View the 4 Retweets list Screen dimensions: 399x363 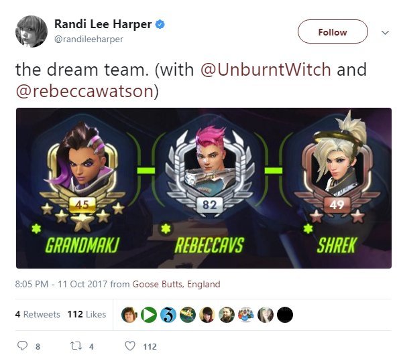(x=38, y=314)
